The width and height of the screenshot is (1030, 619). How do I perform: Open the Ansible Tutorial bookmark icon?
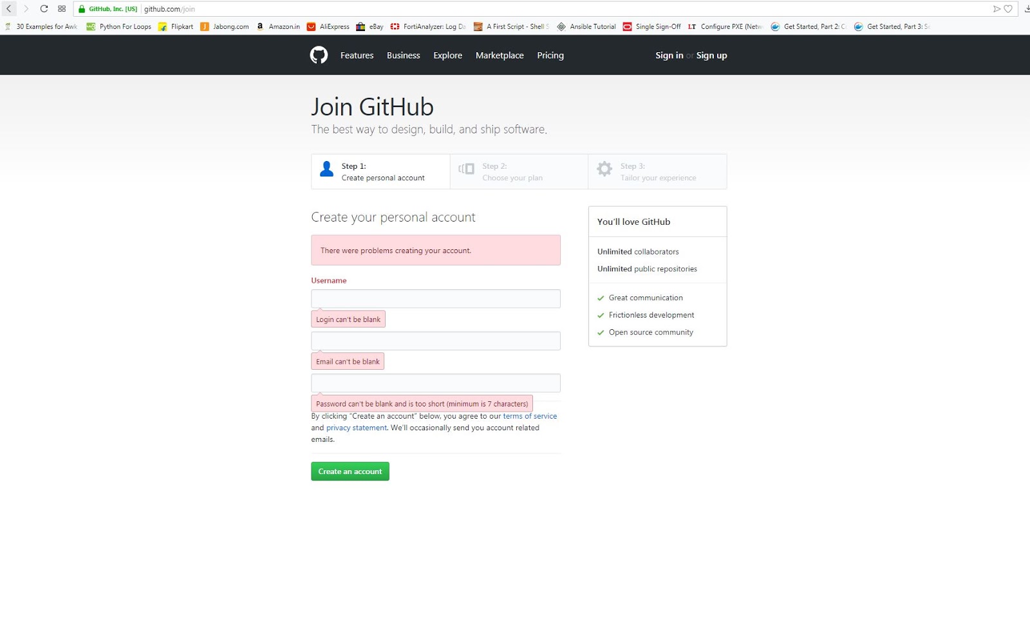(562, 26)
